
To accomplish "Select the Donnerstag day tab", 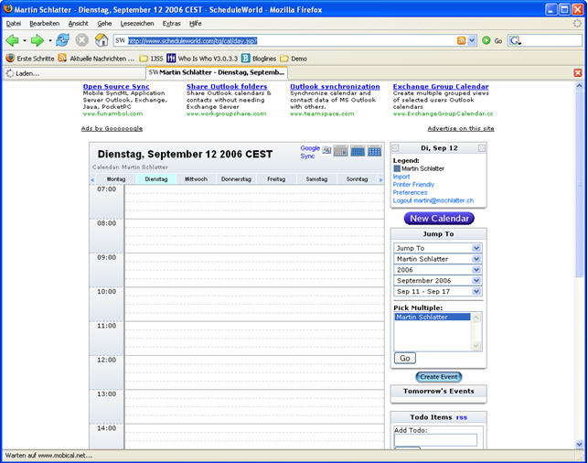I will tap(236, 179).
